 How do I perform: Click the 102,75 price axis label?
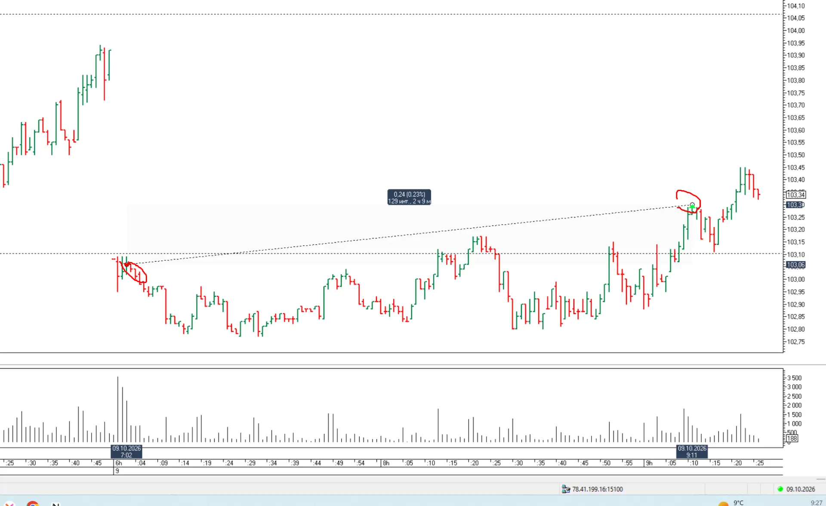click(796, 342)
